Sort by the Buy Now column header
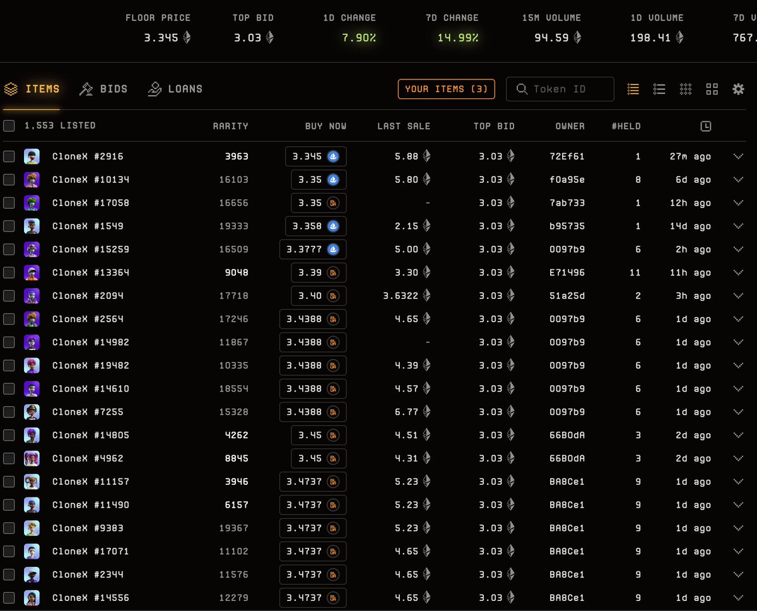757x611 pixels. click(326, 126)
